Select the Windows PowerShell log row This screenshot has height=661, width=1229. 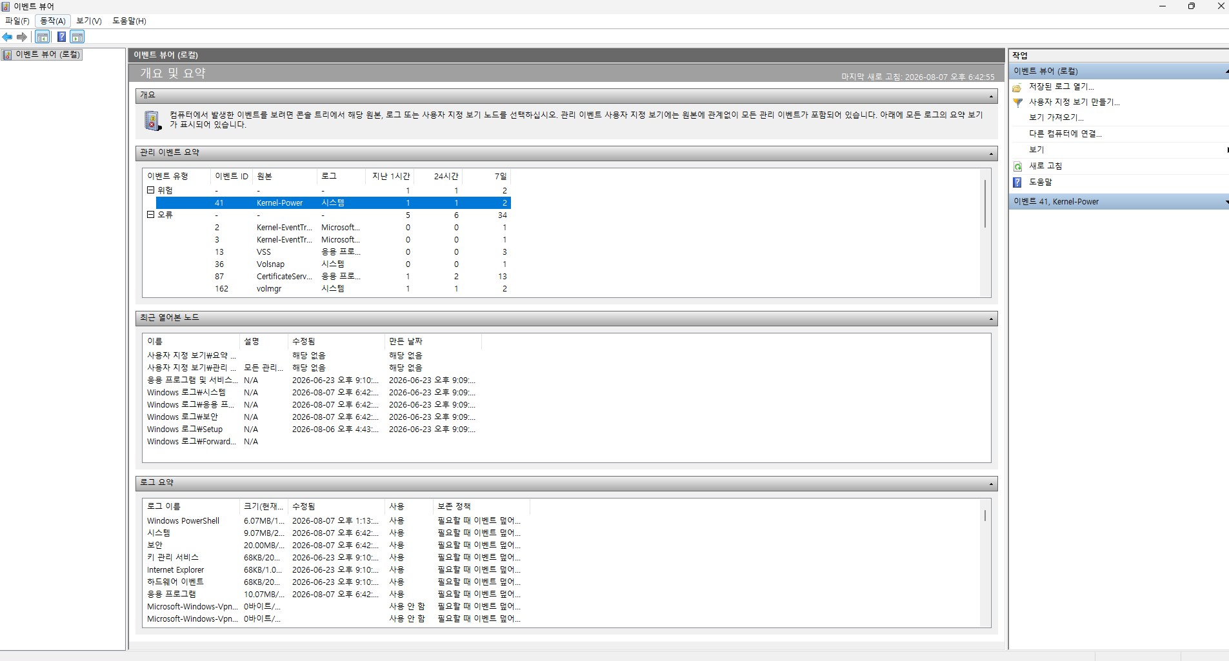(335, 521)
